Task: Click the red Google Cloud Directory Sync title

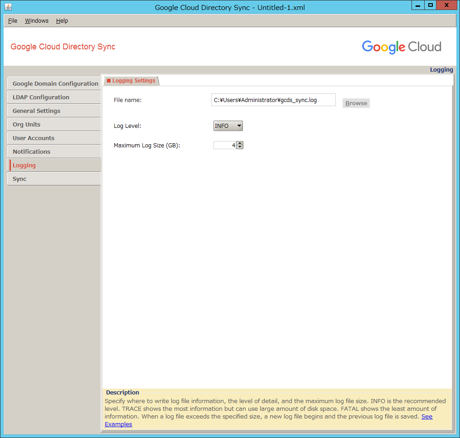Action: click(x=63, y=47)
